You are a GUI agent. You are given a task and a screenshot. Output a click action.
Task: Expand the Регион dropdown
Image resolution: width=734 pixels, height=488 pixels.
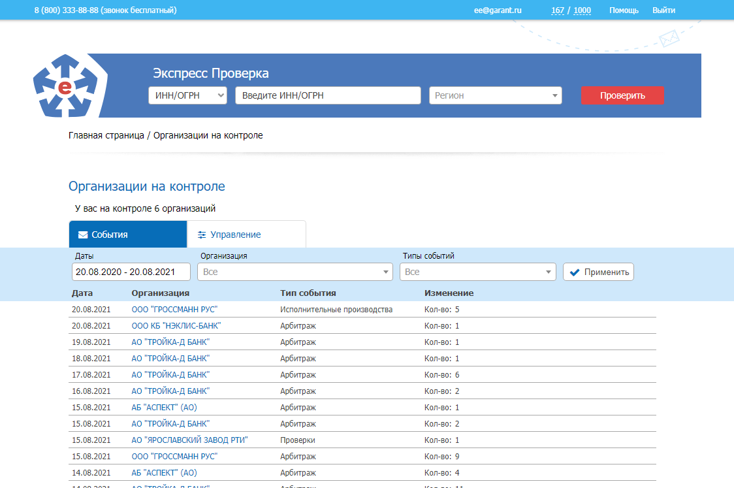click(495, 95)
